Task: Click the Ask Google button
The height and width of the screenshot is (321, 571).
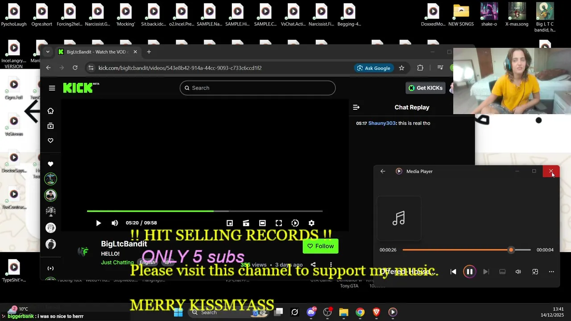Action: click(x=374, y=68)
